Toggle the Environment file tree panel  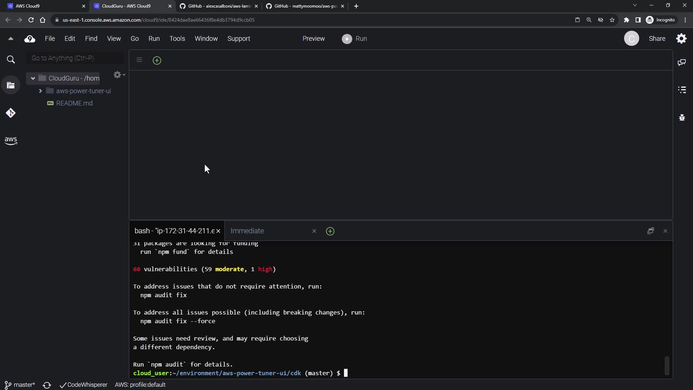click(11, 86)
